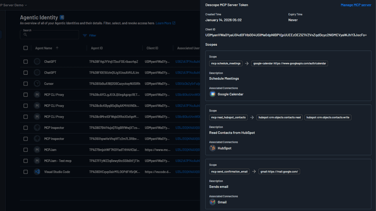Open the Filter options using the filter icon
The height and width of the screenshot is (211, 376).
tap(85, 35)
